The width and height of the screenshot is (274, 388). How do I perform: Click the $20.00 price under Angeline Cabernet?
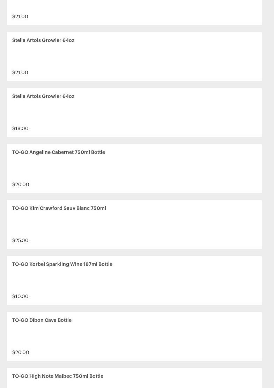pos(21,184)
